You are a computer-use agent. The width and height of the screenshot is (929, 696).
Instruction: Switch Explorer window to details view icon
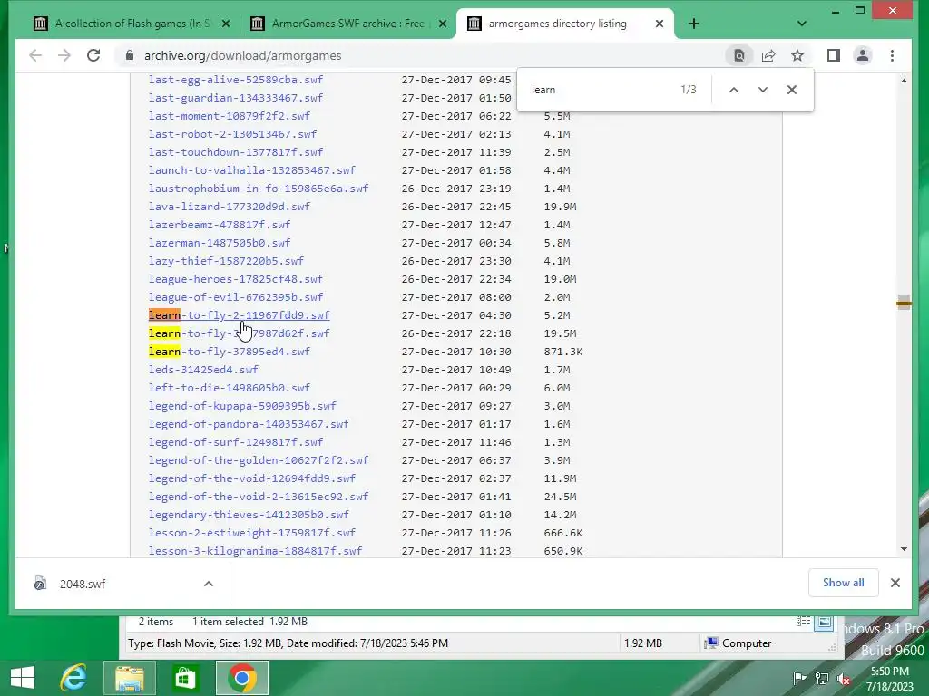click(x=803, y=622)
